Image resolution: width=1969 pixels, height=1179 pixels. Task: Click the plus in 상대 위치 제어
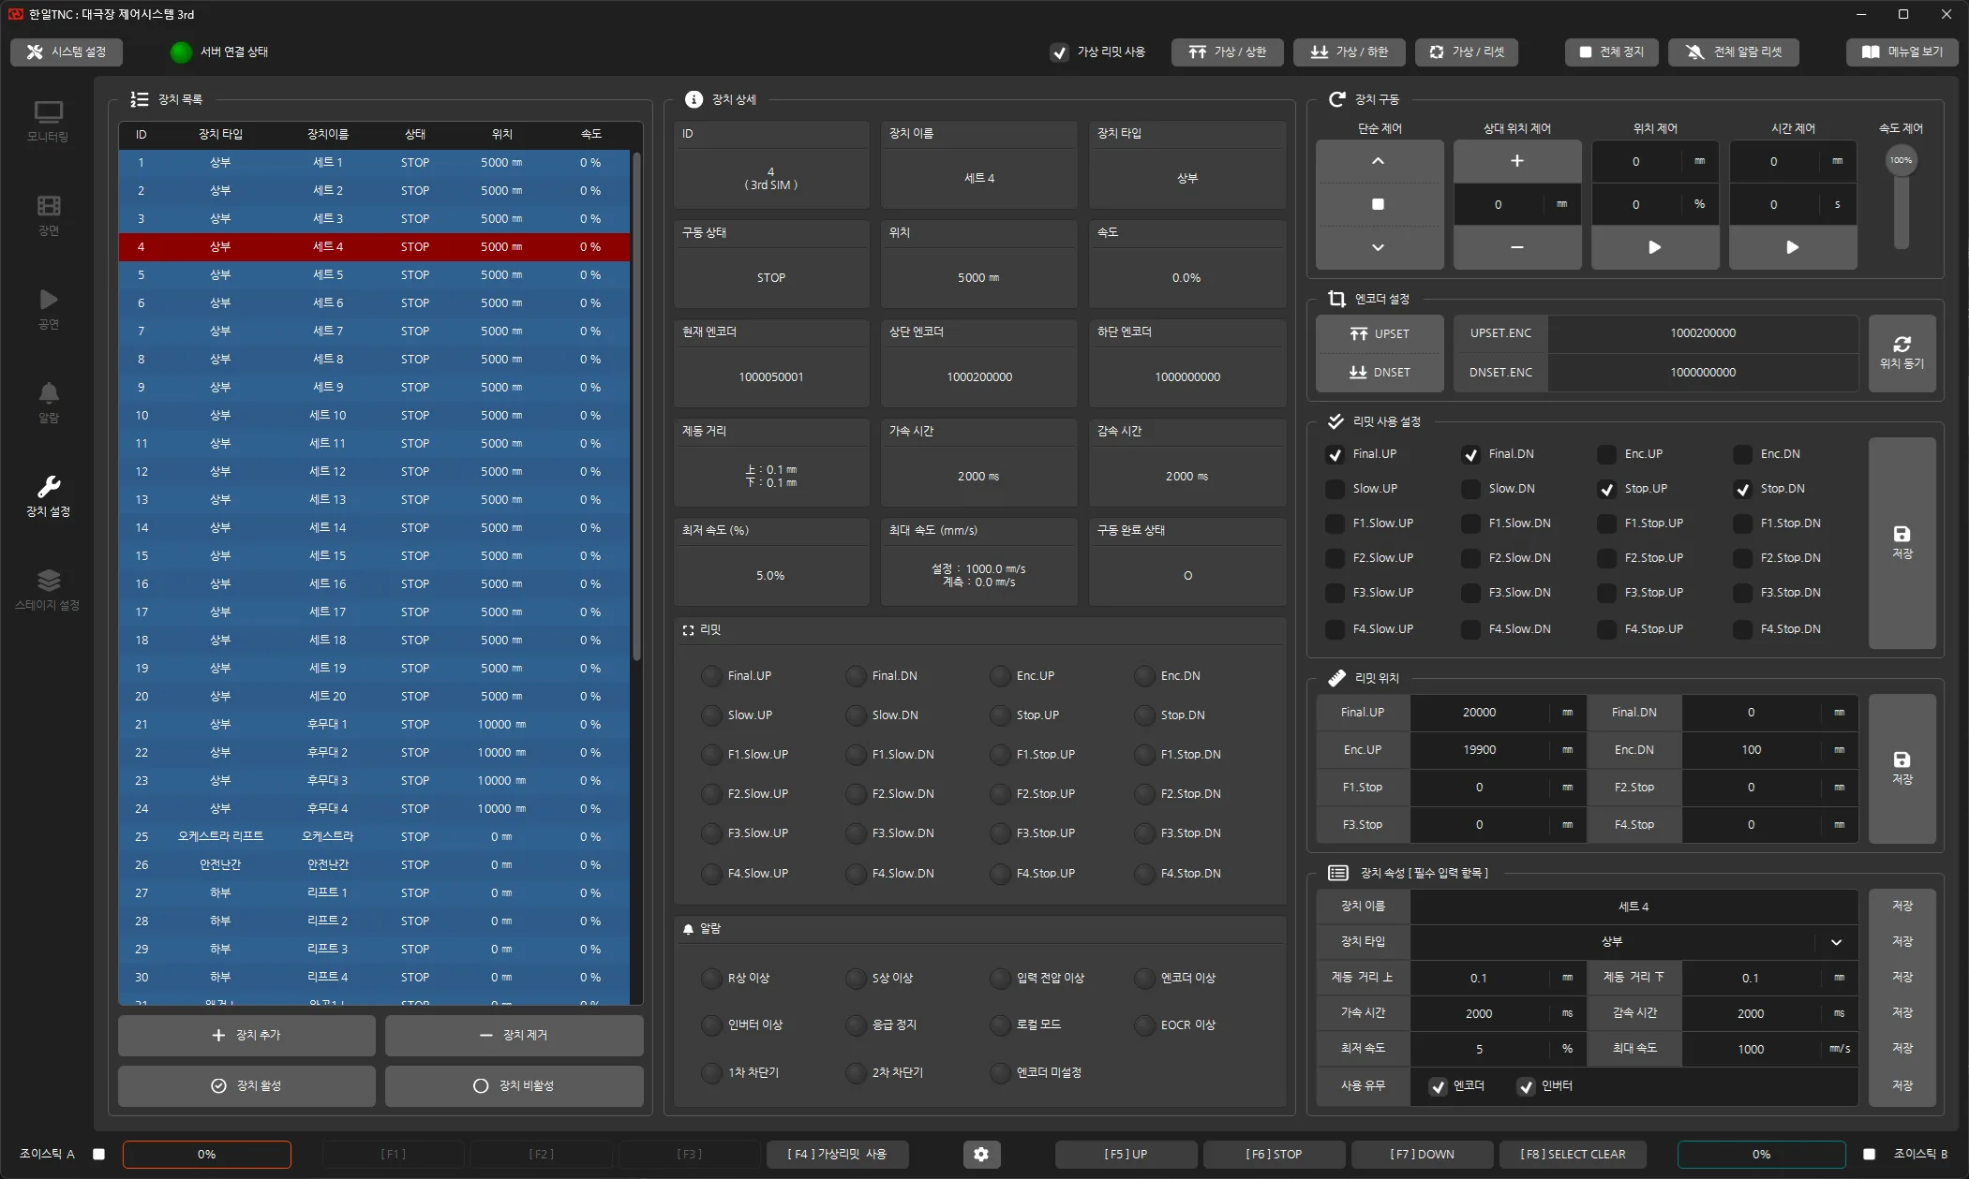pos(1516,161)
